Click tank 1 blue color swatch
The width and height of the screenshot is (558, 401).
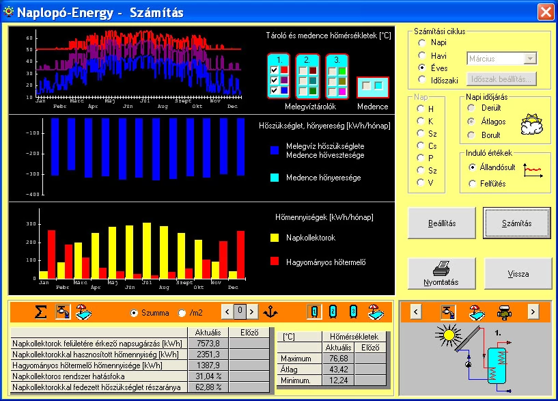tap(284, 90)
